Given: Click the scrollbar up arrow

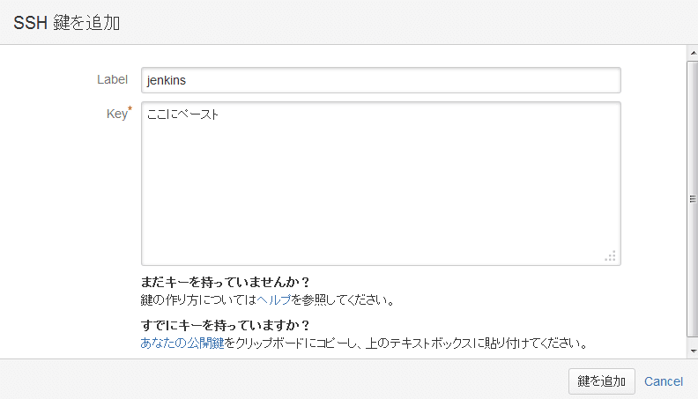Looking at the screenshot, I should coord(692,53).
